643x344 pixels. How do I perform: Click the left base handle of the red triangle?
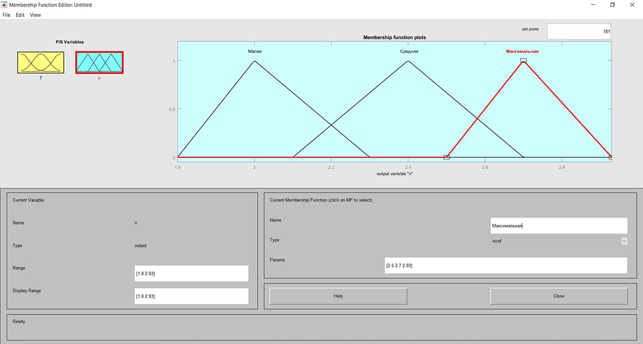(x=446, y=157)
